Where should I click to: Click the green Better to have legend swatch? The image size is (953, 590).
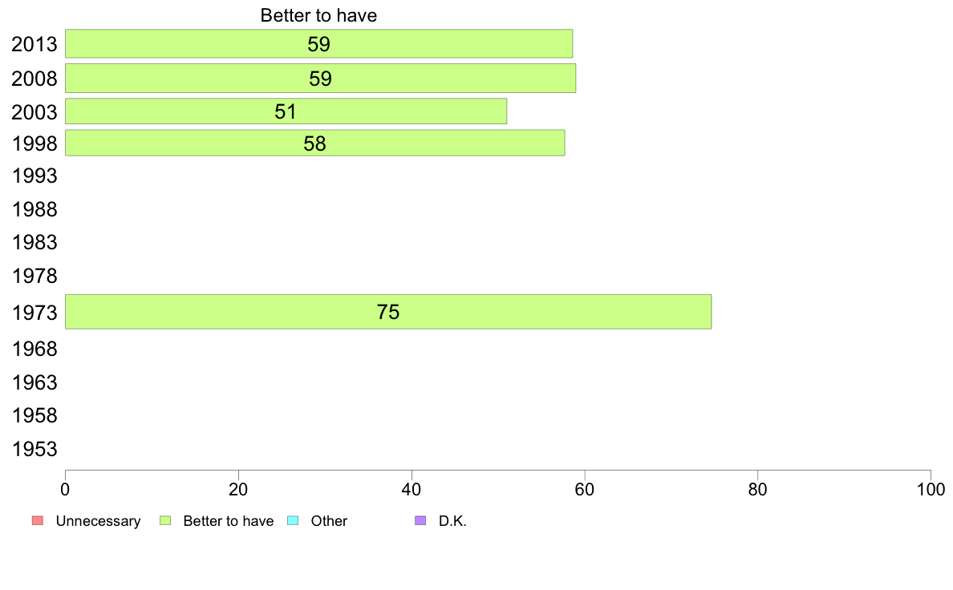(x=165, y=521)
